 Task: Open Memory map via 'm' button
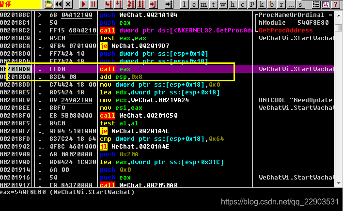point(203,4)
